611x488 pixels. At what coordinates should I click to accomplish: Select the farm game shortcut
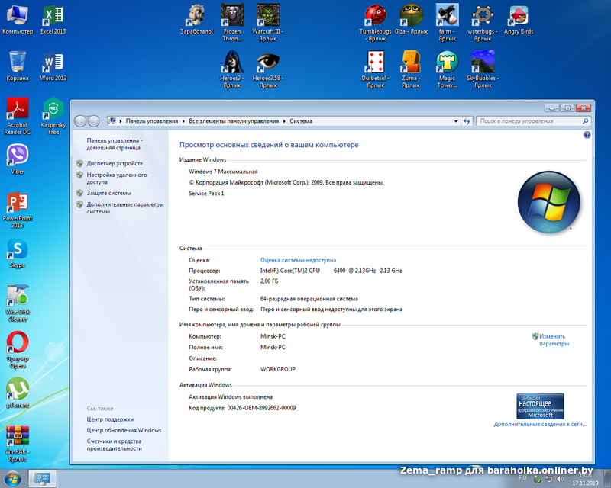coord(447,23)
